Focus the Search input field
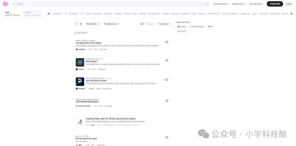 (x=110, y=4)
